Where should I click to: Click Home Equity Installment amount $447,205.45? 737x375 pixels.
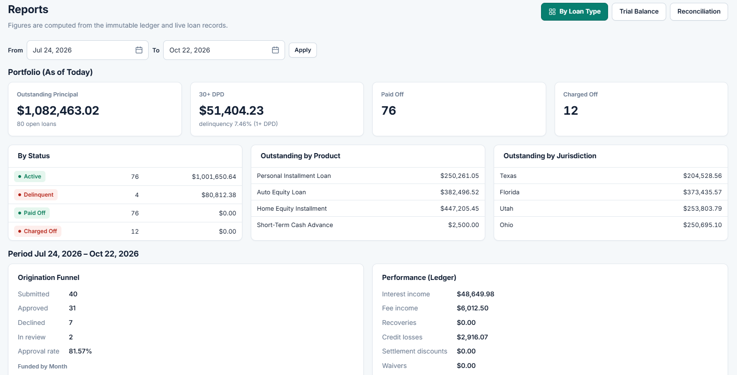click(459, 209)
